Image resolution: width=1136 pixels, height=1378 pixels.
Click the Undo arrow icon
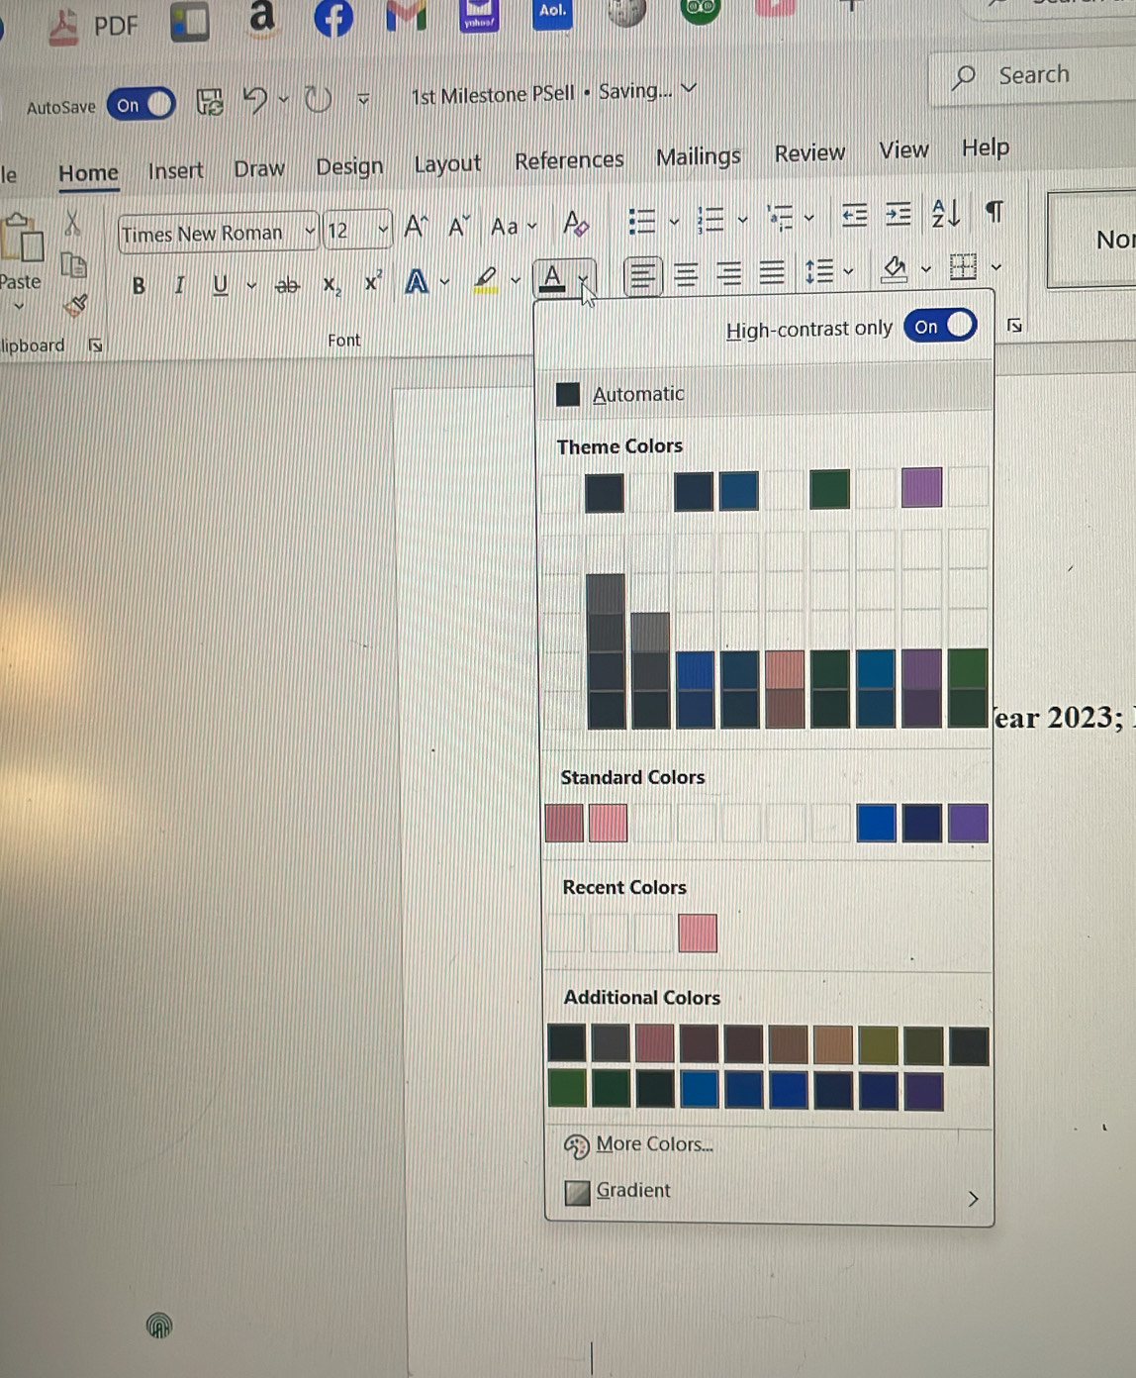click(255, 100)
